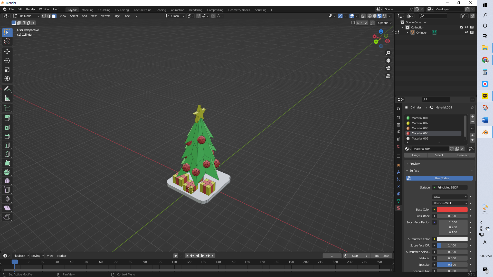Select the Inset Faces tool
This screenshot has width=493, height=277.
(7, 127)
